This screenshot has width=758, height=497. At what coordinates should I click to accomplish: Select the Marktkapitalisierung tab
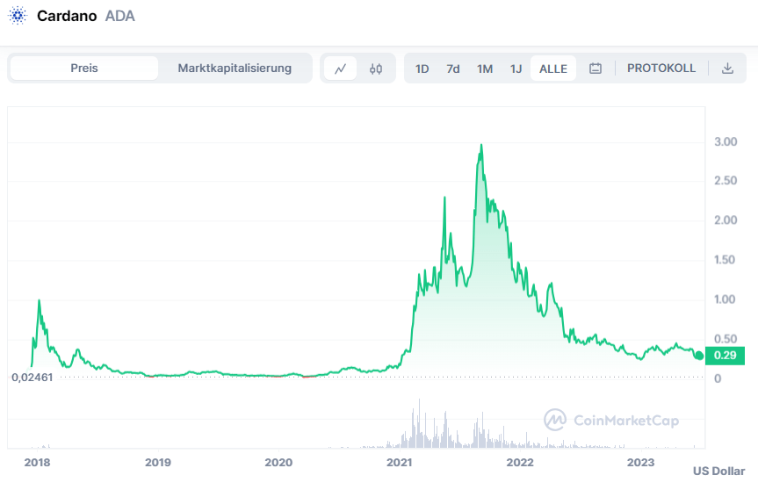pos(235,68)
